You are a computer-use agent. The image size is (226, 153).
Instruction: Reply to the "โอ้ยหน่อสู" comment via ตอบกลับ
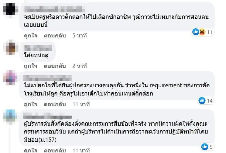point(54,65)
